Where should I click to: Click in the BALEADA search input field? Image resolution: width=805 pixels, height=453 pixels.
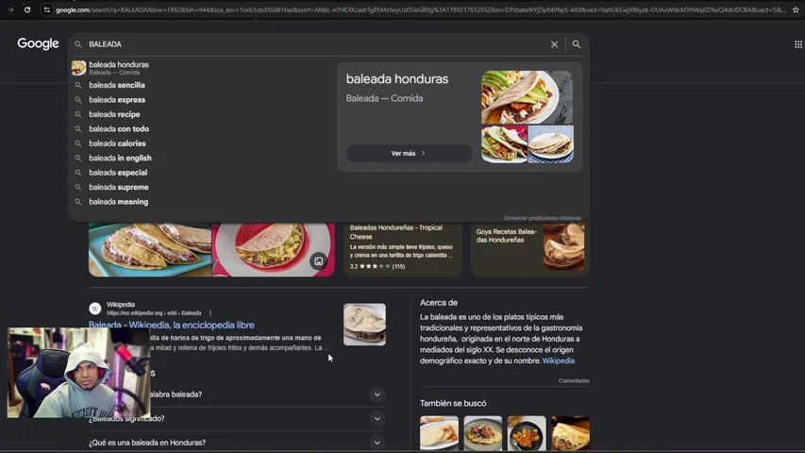316,44
